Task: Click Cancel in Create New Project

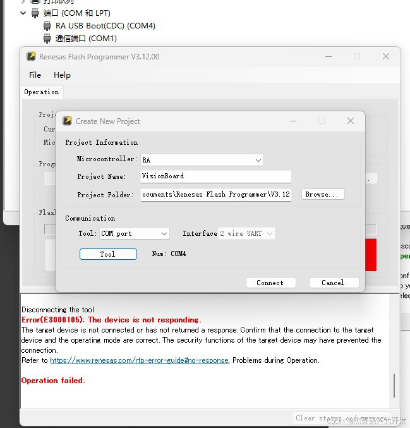Action: coord(334,283)
